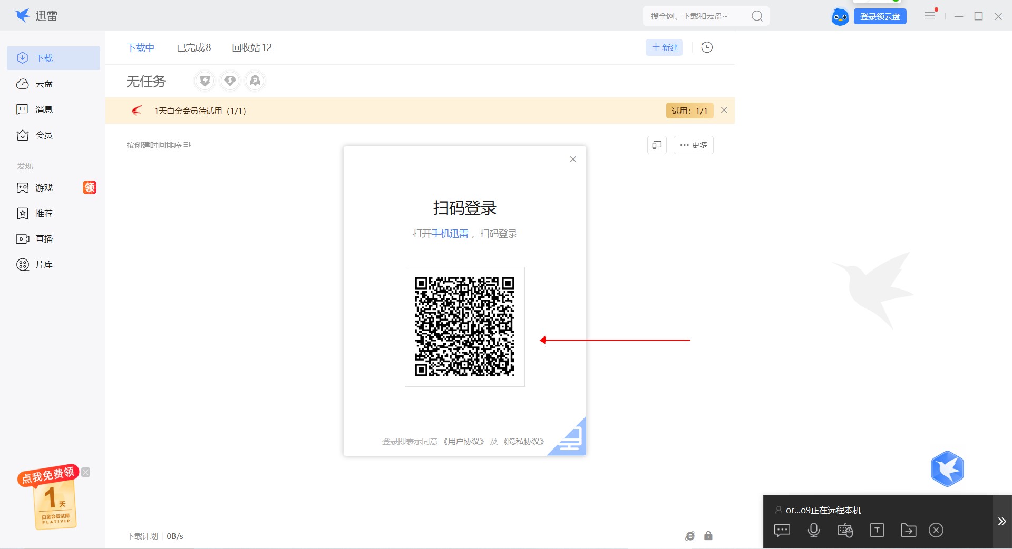Image resolution: width=1012 pixels, height=549 pixels.
Task: Open chat in remote control toolbar
Action: (782, 530)
